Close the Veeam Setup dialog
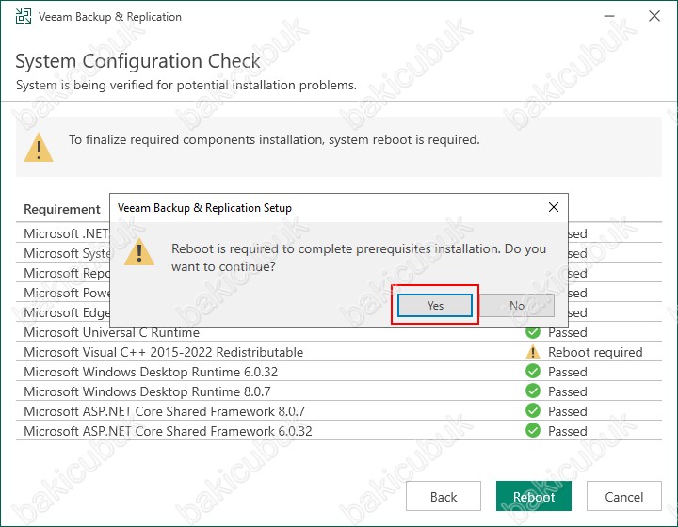Image resolution: width=678 pixels, height=527 pixels. pos(554,207)
